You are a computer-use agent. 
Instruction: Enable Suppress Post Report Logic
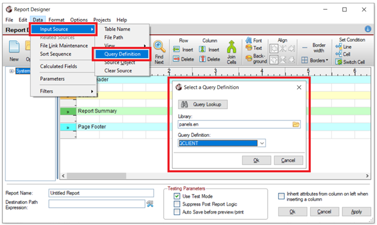pos(177,204)
